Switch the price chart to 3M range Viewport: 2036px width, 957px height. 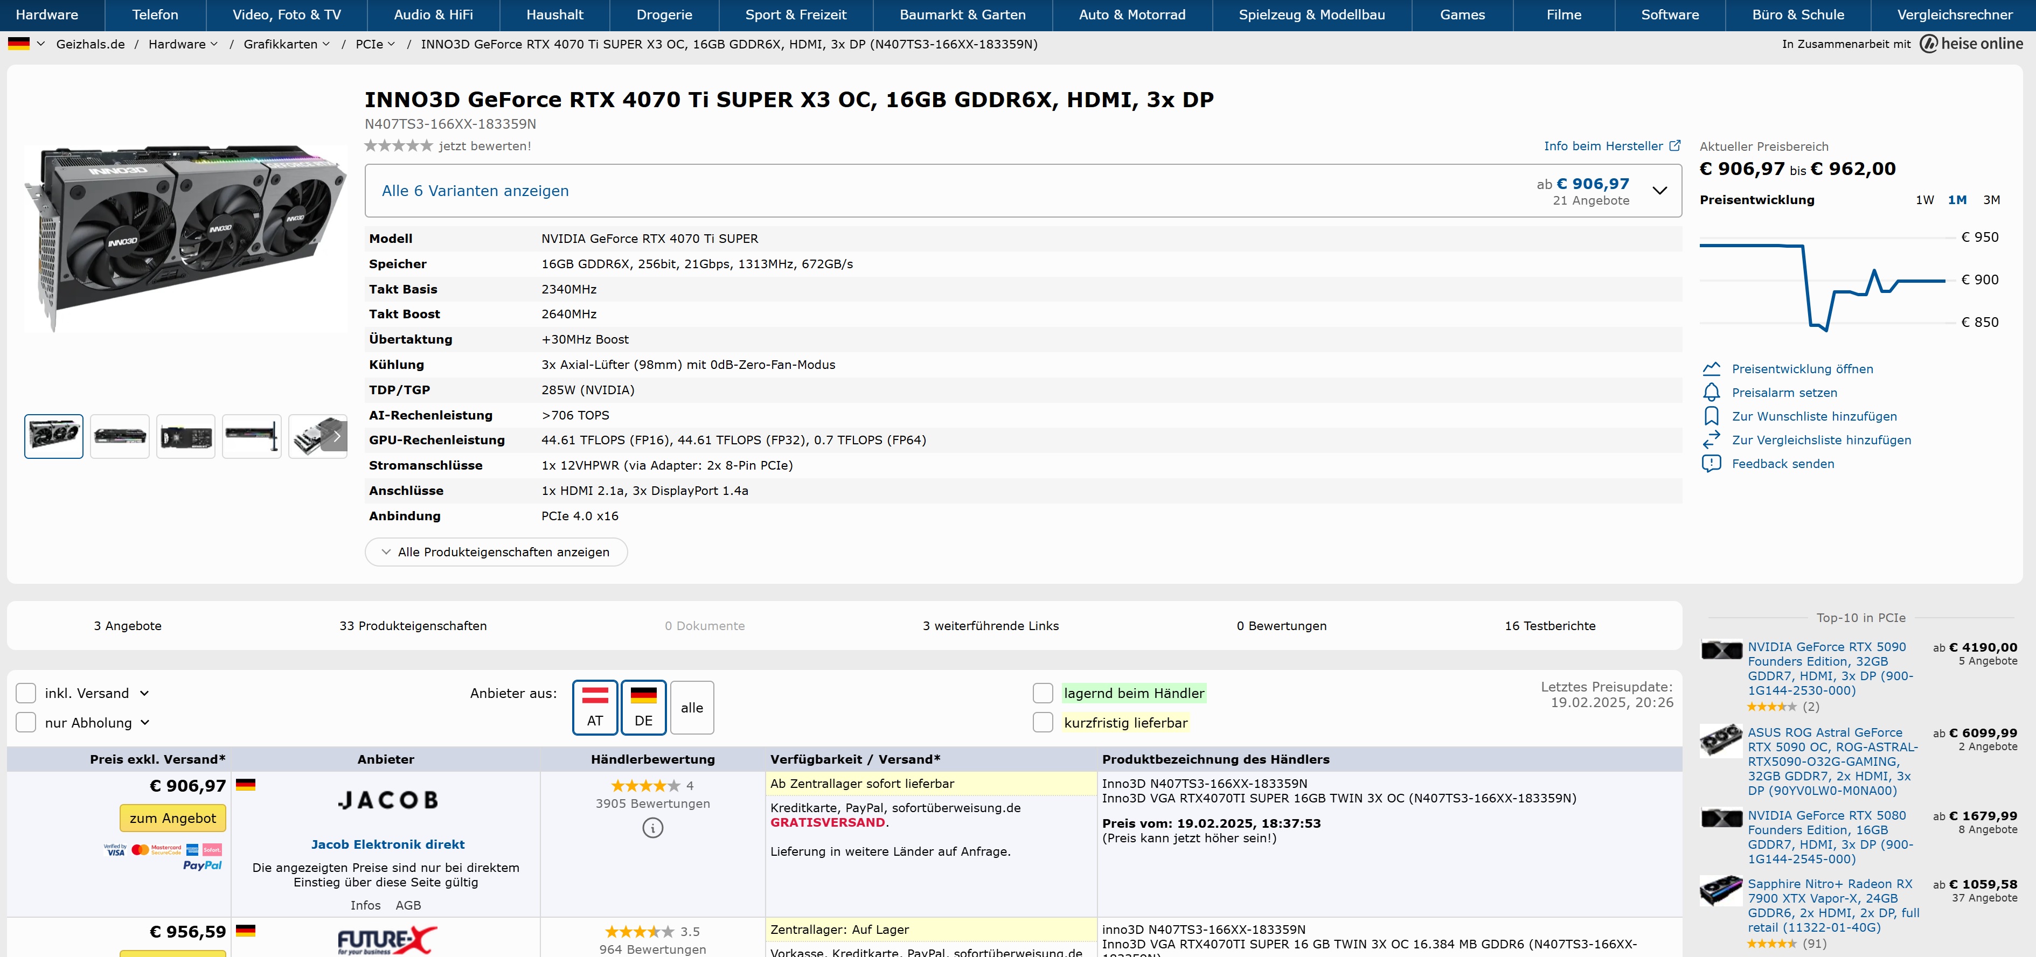(x=1991, y=200)
